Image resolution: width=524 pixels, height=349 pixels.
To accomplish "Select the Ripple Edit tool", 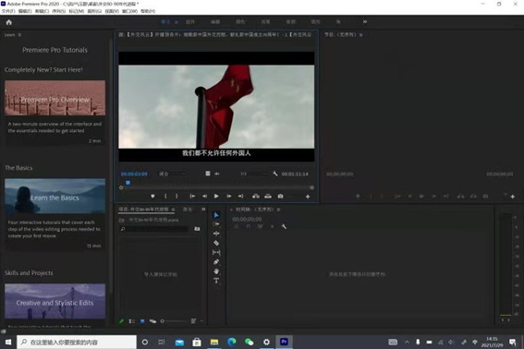I will (x=216, y=234).
